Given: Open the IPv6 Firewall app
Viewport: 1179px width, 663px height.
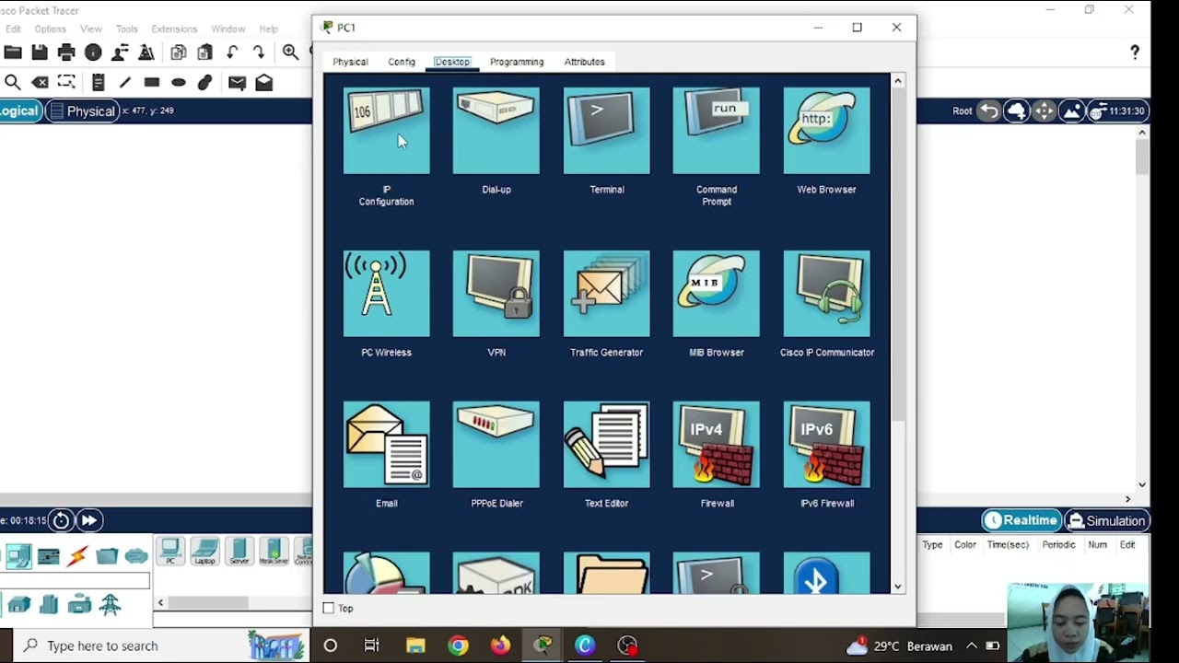Looking at the screenshot, I should [x=826, y=445].
